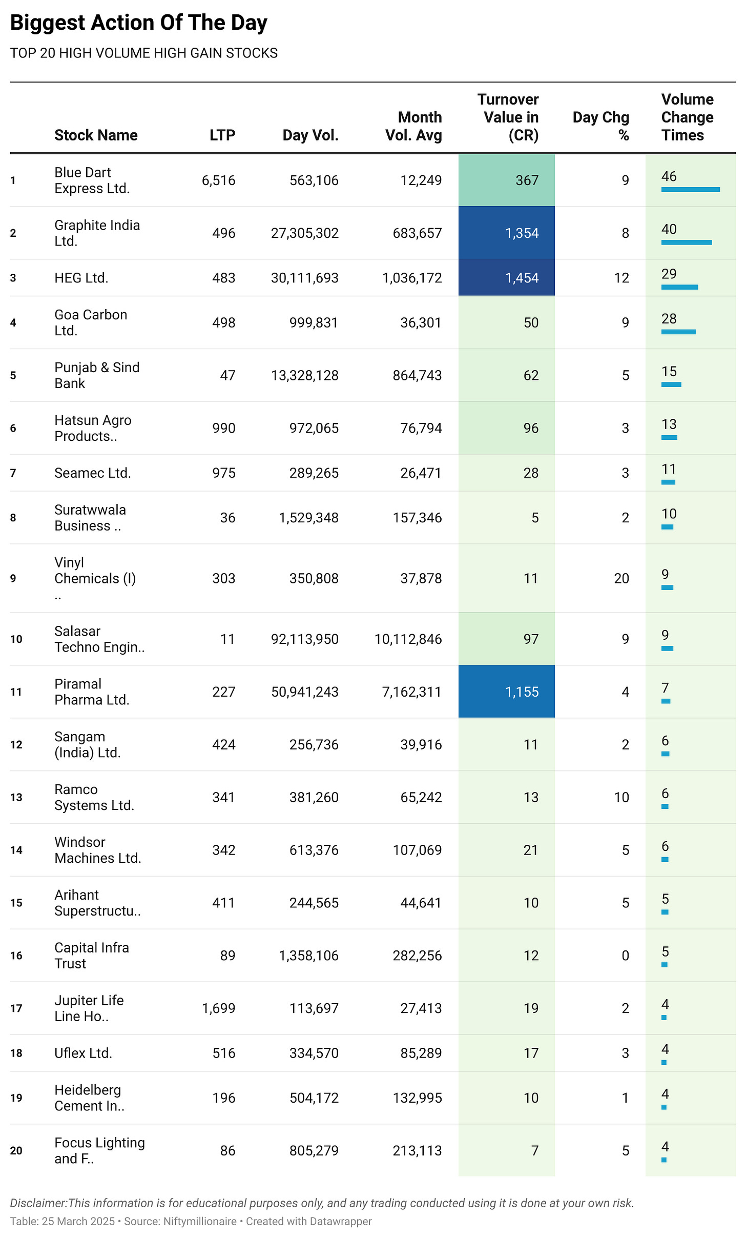The height and width of the screenshot is (1238, 746).
Task: Click the 'LTP' column header
Action: tap(222, 135)
